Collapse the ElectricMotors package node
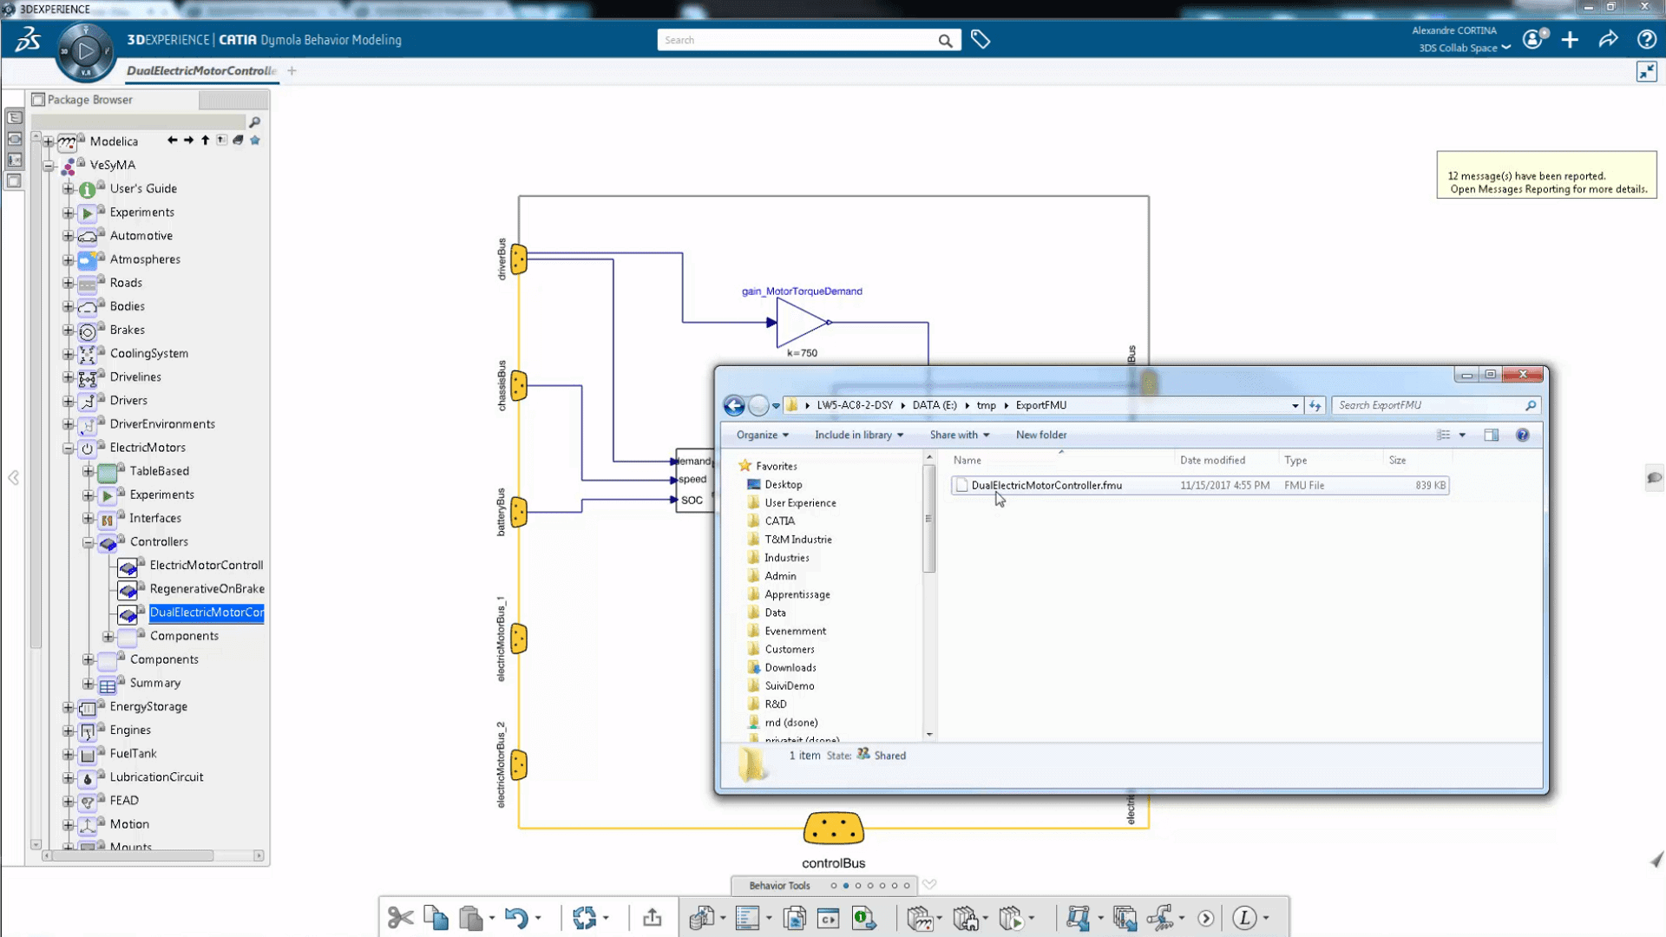The width and height of the screenshot is (1666, 937). [69, 448]
